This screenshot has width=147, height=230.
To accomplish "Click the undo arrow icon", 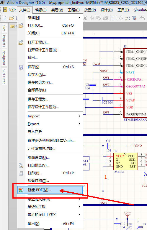I will [143, 18].
